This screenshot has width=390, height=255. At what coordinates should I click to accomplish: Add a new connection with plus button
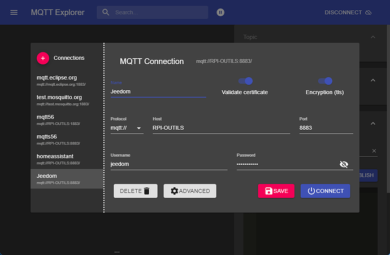click(x=43, y=58)
